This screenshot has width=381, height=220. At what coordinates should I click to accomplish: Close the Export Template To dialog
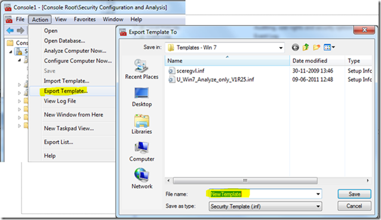tap(364, 30)
